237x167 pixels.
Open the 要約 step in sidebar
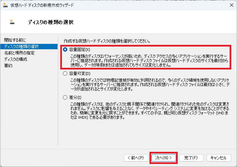[8, 65]
